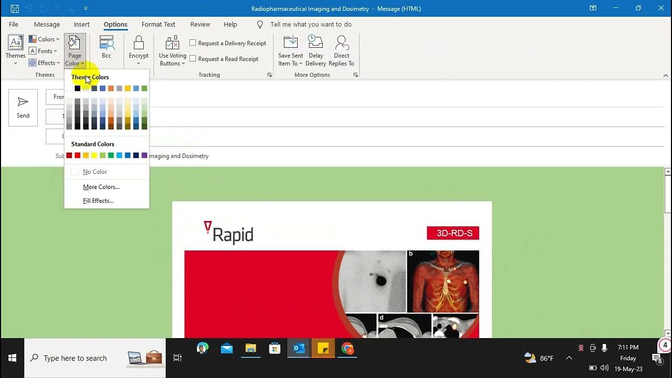Open the File tab
The image size is (672, 378).
point(14,24)
